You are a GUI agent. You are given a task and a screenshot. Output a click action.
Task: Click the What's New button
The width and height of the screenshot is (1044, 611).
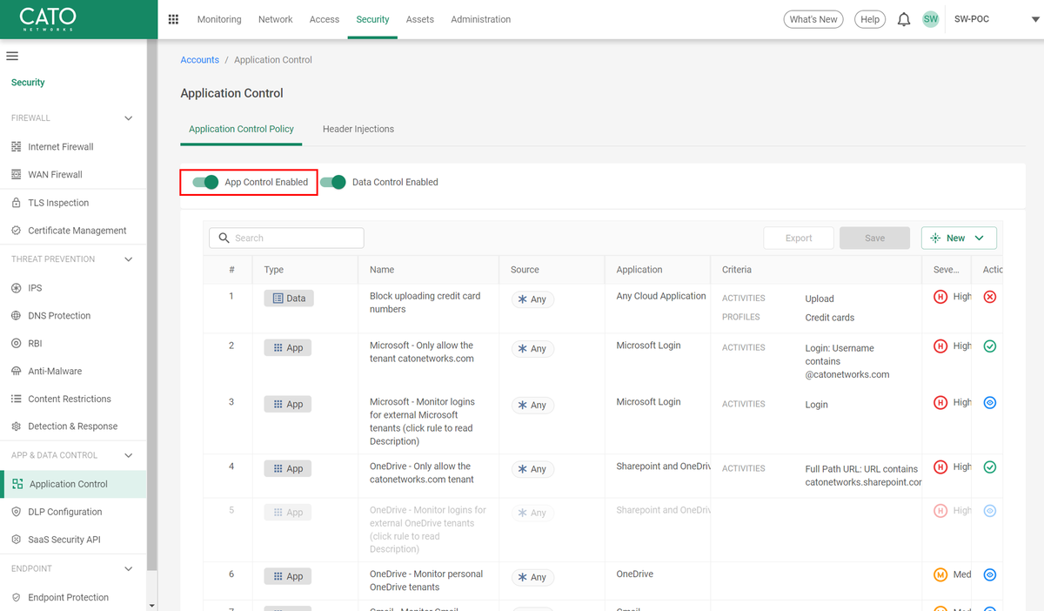tap(813, 19)
